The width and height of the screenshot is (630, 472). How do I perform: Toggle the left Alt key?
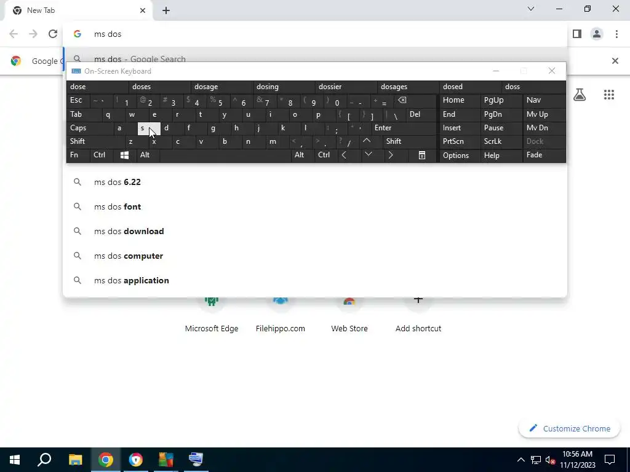pyautogui.click(x=148, y=155)
